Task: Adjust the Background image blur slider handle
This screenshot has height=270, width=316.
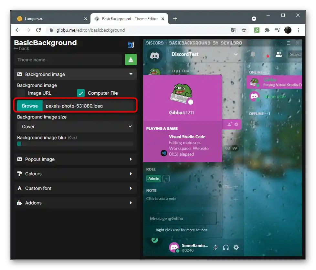Action: point(19,144)
